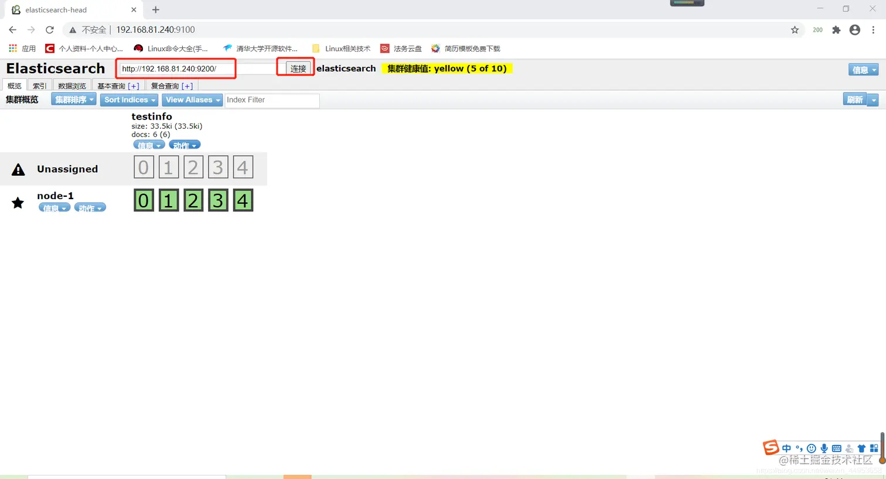Open the testinfo index 信息 dropdown
This screenshot has height=479, width=886.
(149, 145)
